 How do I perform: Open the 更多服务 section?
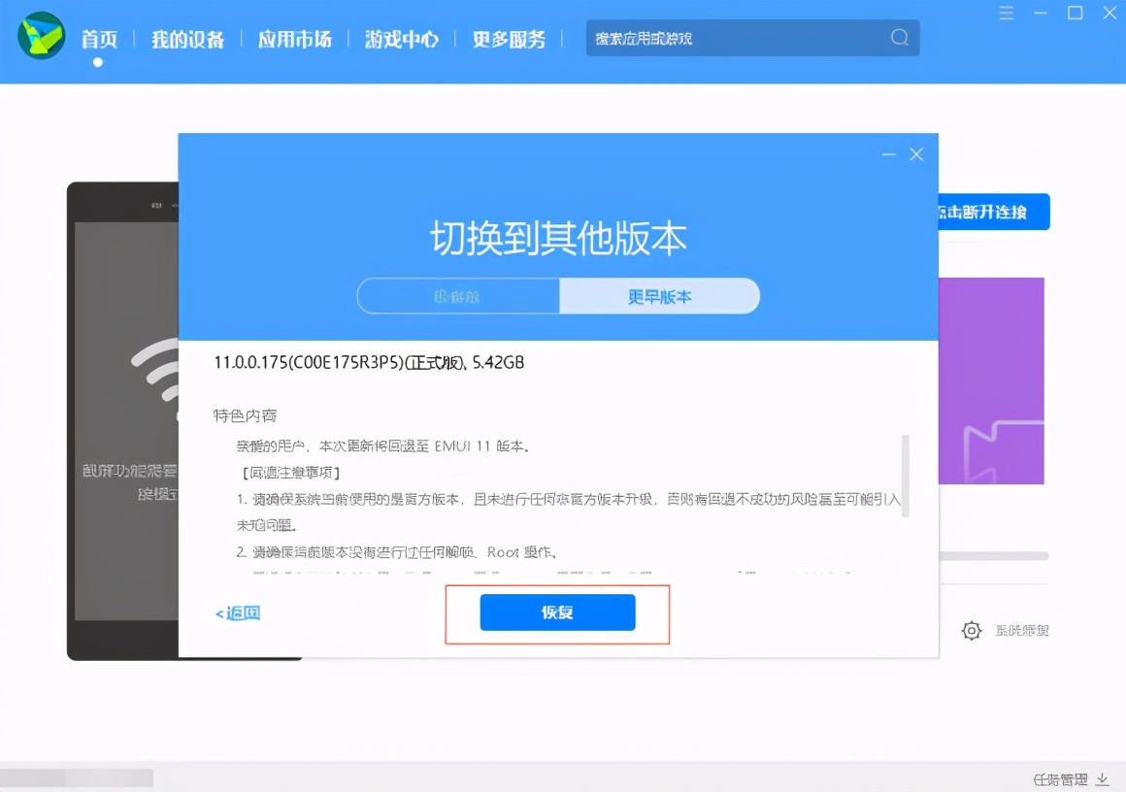pyautogui.click(x=509, y=39)
